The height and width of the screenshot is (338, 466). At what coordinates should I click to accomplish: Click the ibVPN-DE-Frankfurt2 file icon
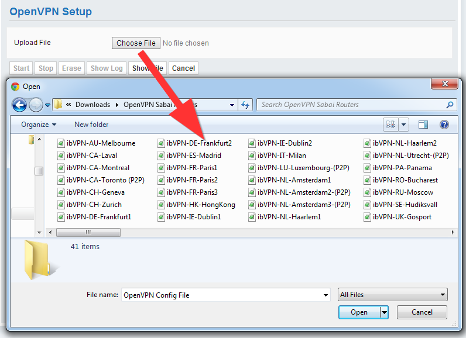point(161,143)
